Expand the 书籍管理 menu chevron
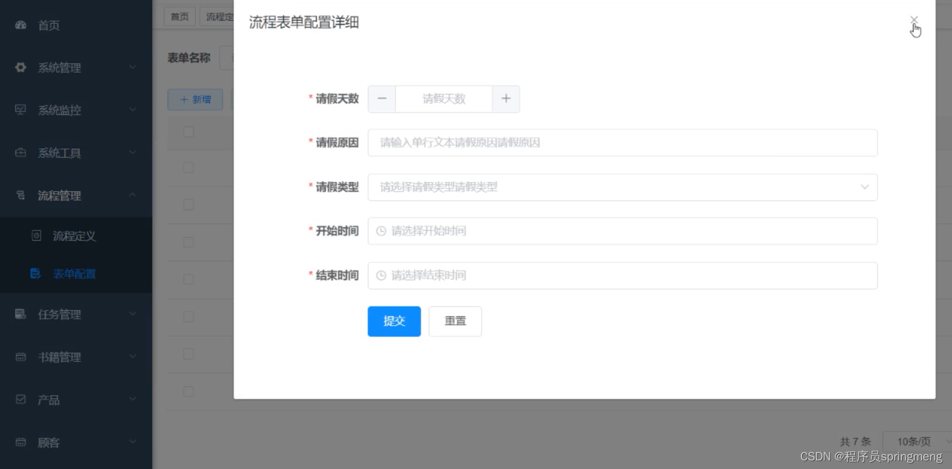 133,357
